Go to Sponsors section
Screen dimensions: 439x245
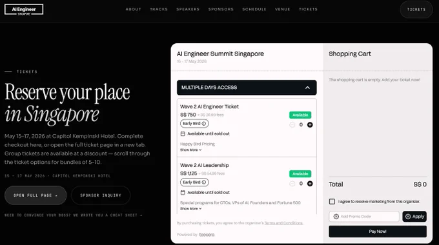pos(221,9)
